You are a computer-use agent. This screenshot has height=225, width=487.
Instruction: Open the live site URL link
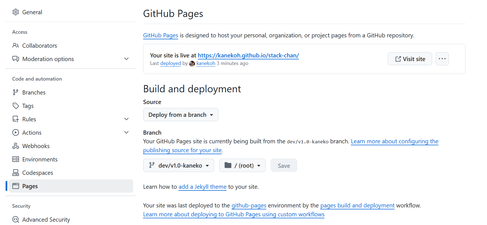point(248,55)
